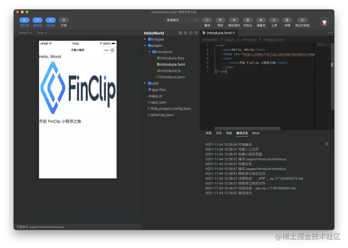Click New Folder icon in HelloWorld explorer
The width and height of the screenshot is (348, 248).
pyautogui.click(x=186, y=33)
